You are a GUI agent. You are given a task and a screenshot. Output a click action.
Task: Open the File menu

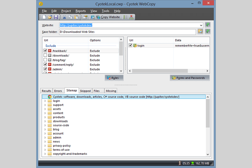(x=44, y=11)
